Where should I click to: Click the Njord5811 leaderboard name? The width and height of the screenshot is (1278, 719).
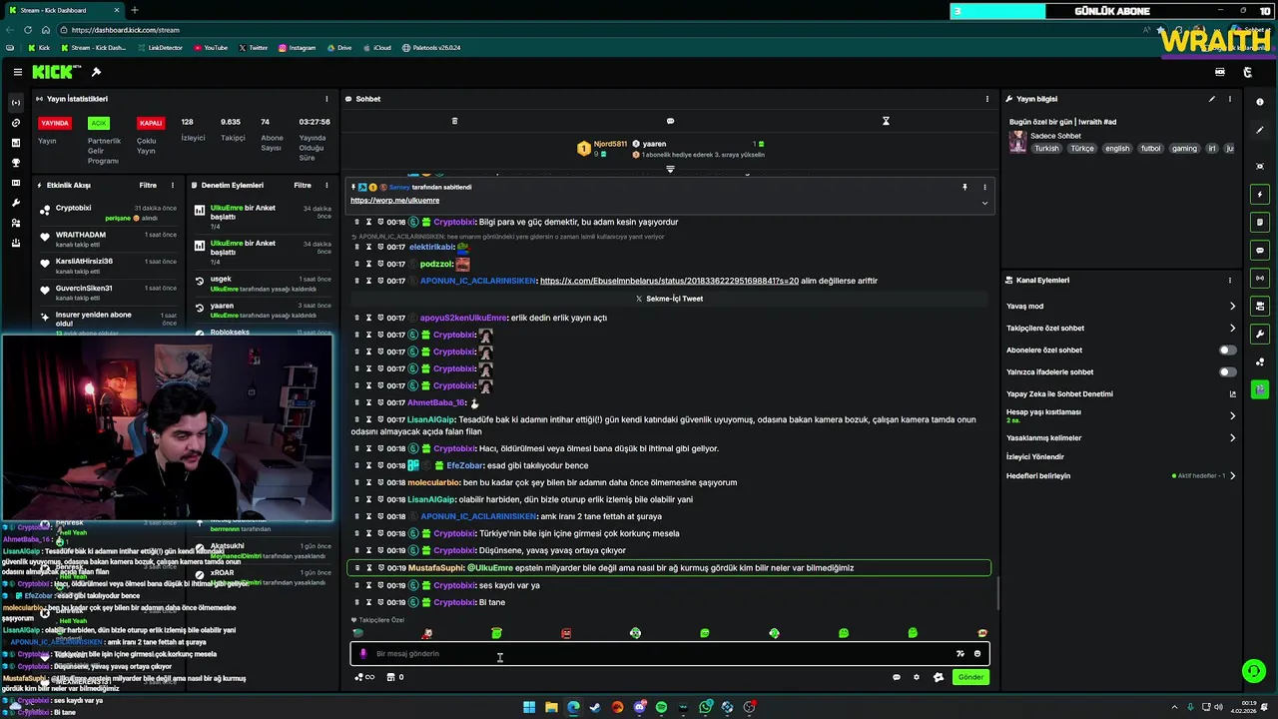pyautogui.click(x=610, y=144)
